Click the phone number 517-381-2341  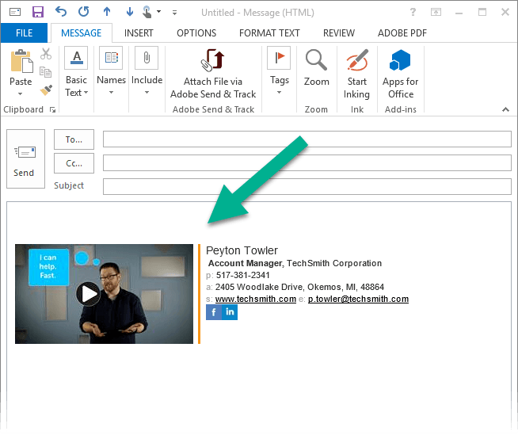(x=243, y=275)
